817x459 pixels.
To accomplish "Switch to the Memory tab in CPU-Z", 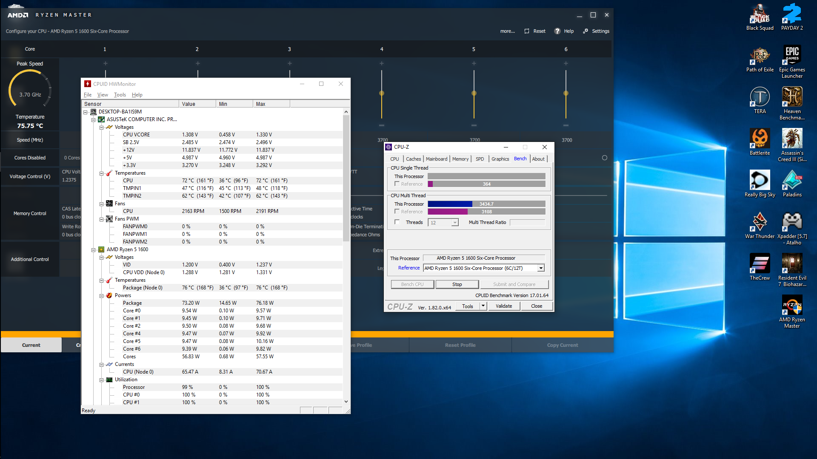I will click(460, 159).
